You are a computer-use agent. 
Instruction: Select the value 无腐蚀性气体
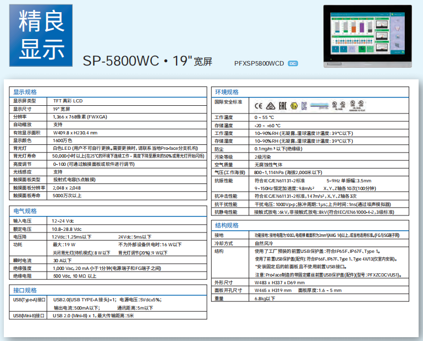268,165
